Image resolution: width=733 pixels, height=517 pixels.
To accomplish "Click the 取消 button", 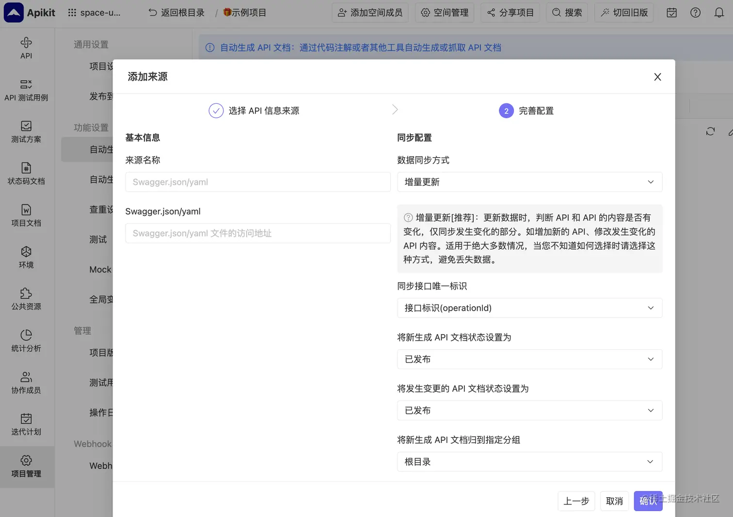I will click(x=614, y=501).
